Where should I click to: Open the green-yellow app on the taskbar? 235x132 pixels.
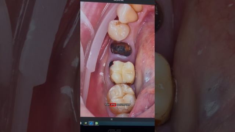point(86,123)
